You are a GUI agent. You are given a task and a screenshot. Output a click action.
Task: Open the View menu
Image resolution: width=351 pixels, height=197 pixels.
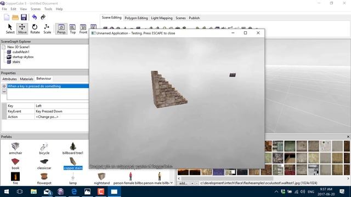pos(23,9)
